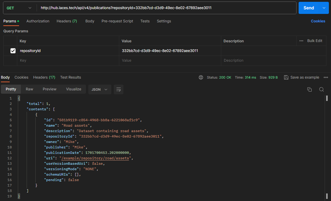Toggle the wrap lines icon
Screen dimensions: 331x201
[x=119, y=89]
